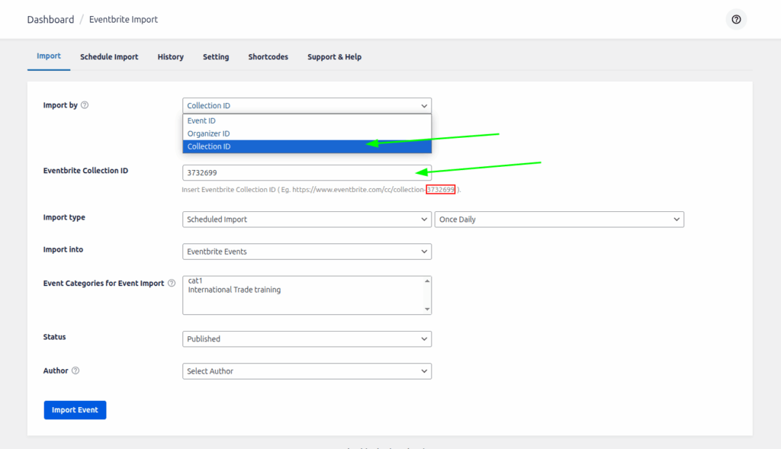The width and height of the screenshot is (781, 449).
Task: Click help icon beside Event Categories label
Action: [172, 284]
